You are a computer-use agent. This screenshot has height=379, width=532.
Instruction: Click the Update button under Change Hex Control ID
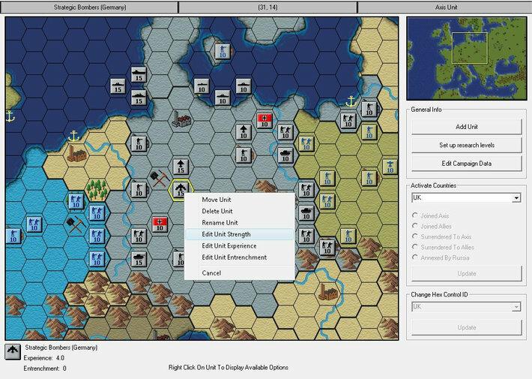coord(467,327)
